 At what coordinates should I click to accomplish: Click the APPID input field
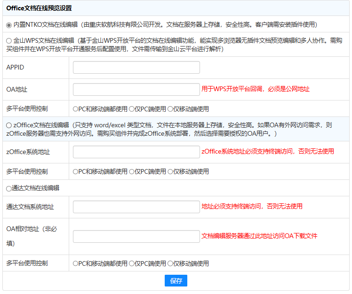click(136, 68)
